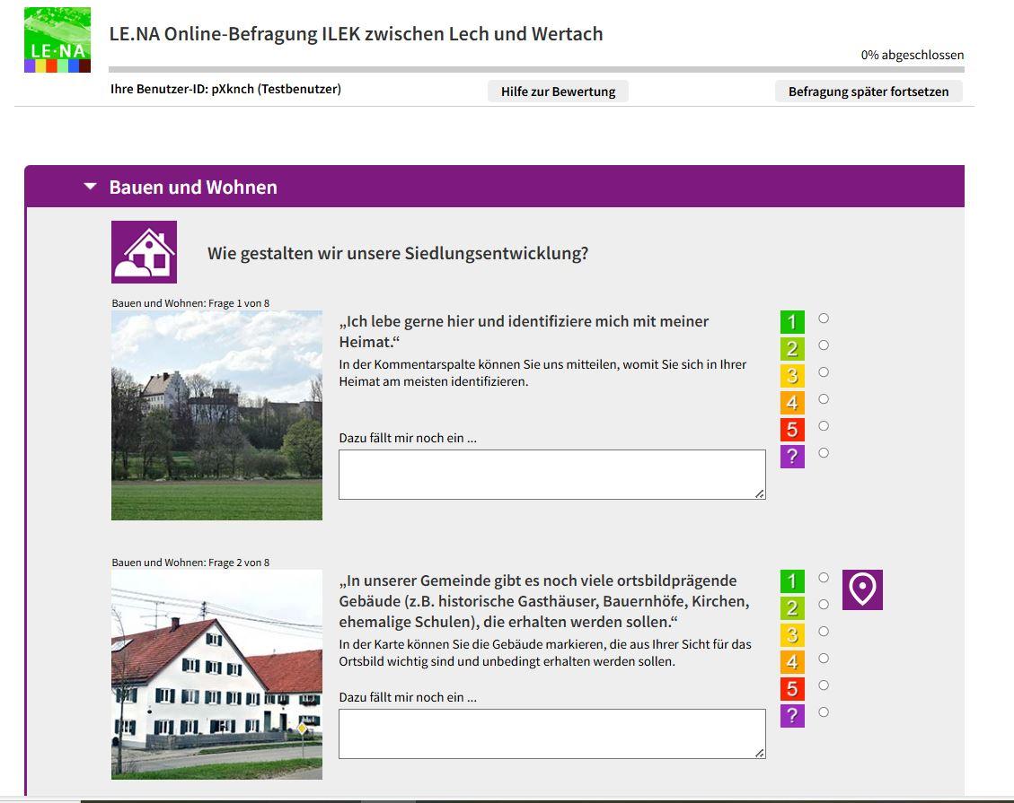Click label 'Bauen und Wohnen: Frage 1 von 8'
The width and height of the screenshot is (1014, 803).
coord(190,303)
